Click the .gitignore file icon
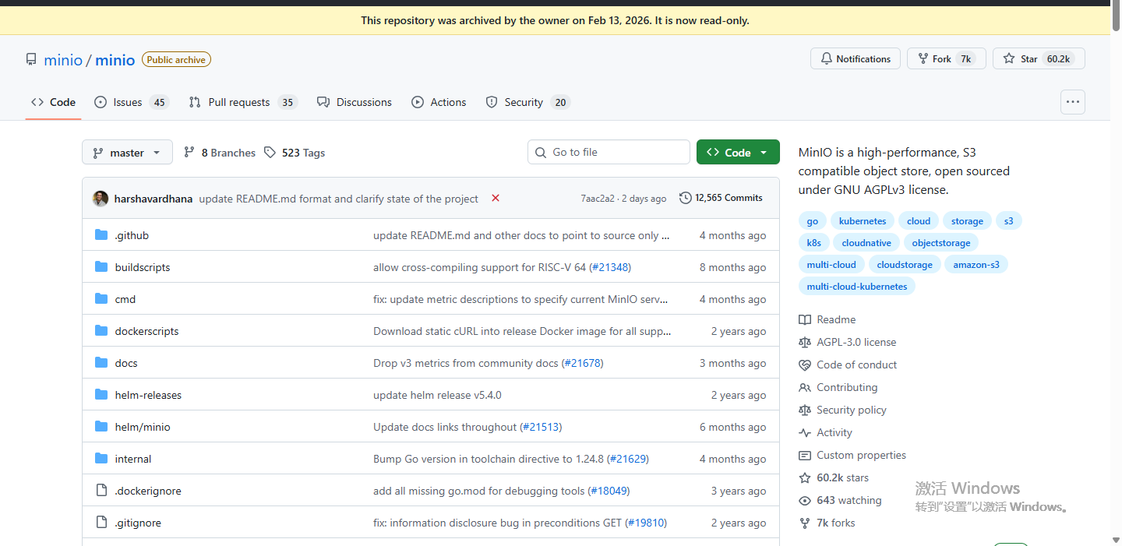 click(x=101, y=523)
